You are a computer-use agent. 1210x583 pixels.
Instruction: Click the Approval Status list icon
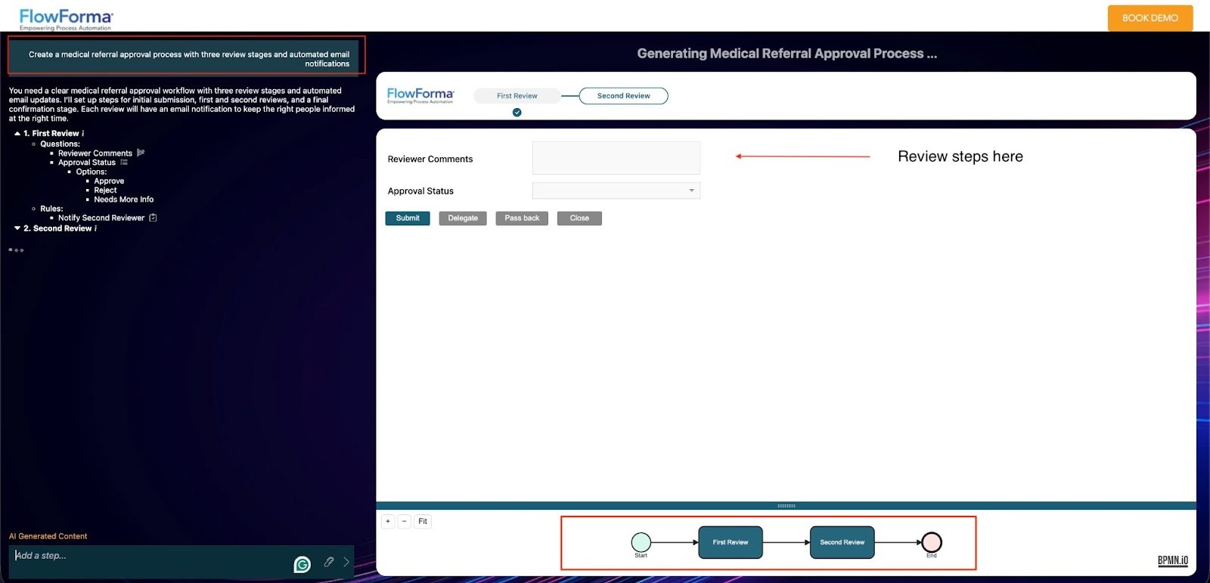click(124, 163)
